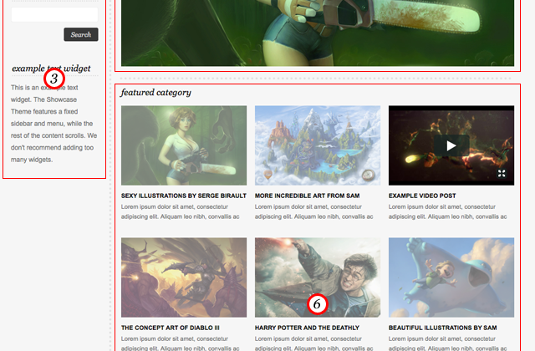Click the 'example text widget' heading
The image size is (535, 351).
(x=51, y=69)
